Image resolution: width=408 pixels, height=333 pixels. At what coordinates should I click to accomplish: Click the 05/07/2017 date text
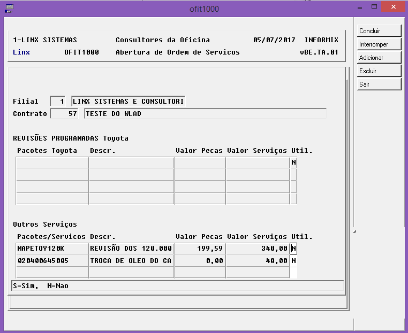(274, 40)
